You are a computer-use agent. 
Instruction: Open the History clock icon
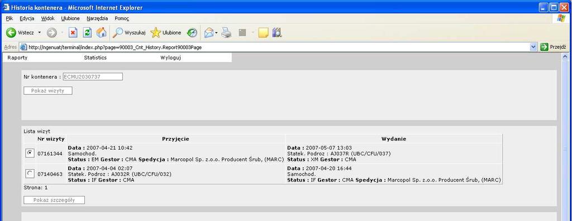192,33
